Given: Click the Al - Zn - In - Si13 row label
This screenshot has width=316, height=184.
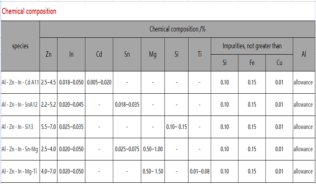Looking at the screenshot, I should pos(20,126).
